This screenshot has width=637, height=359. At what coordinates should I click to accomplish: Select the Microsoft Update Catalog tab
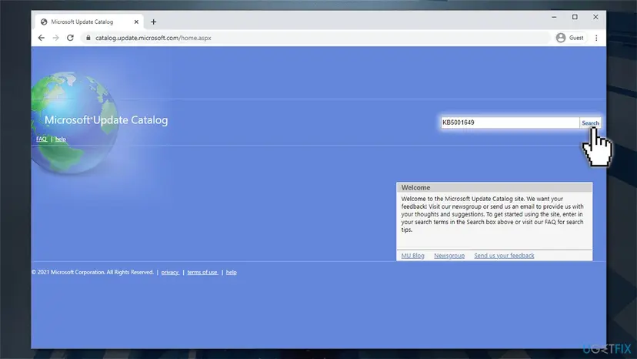point(89,22)
